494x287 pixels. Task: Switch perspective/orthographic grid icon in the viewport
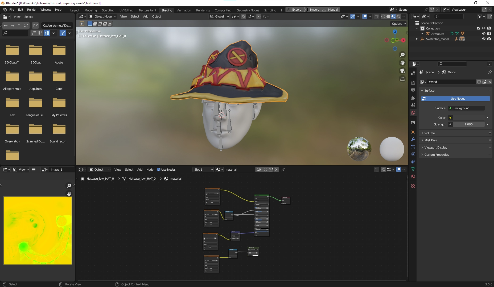point(402,79)
